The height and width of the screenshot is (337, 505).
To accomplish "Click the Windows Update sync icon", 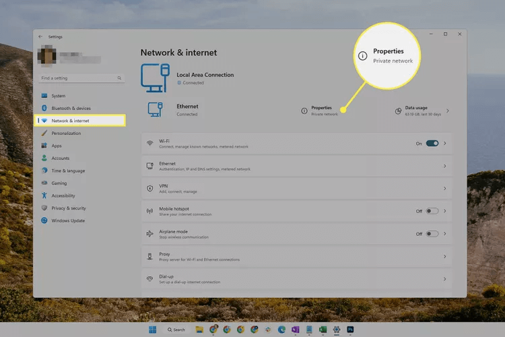I will [44, 220].
